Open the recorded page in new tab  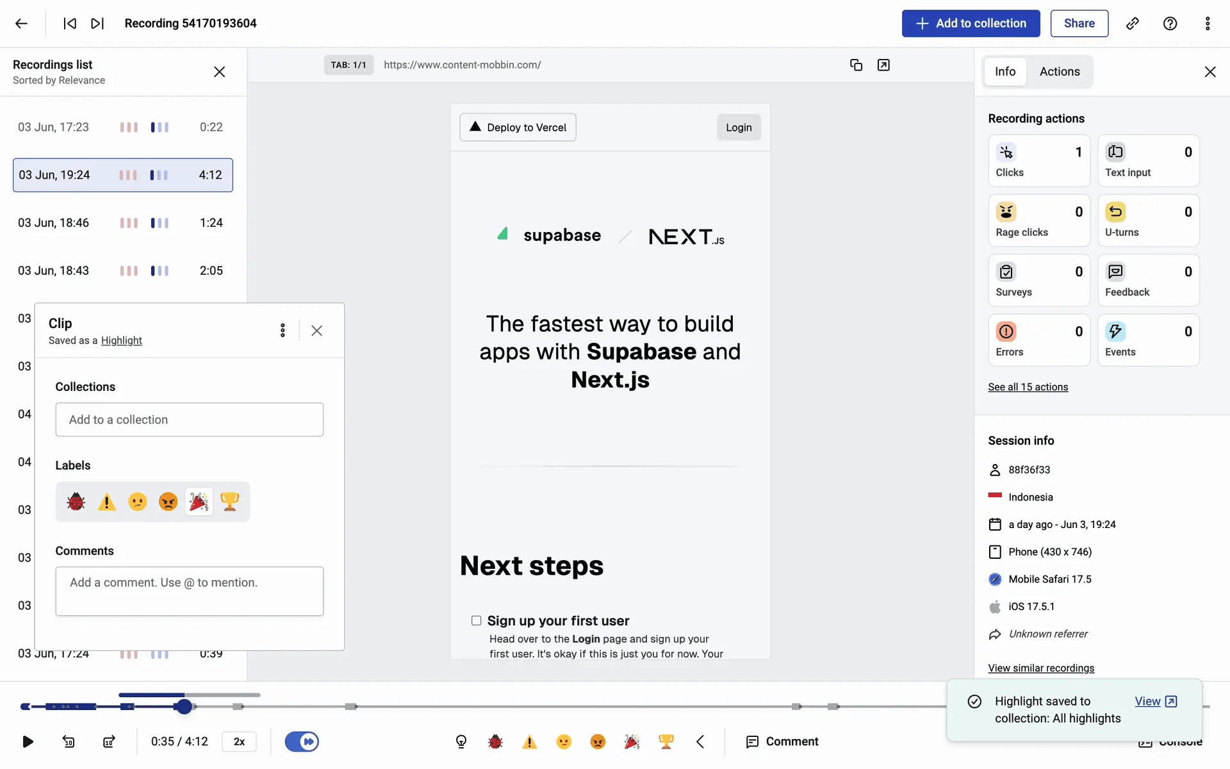click(883, 65)
